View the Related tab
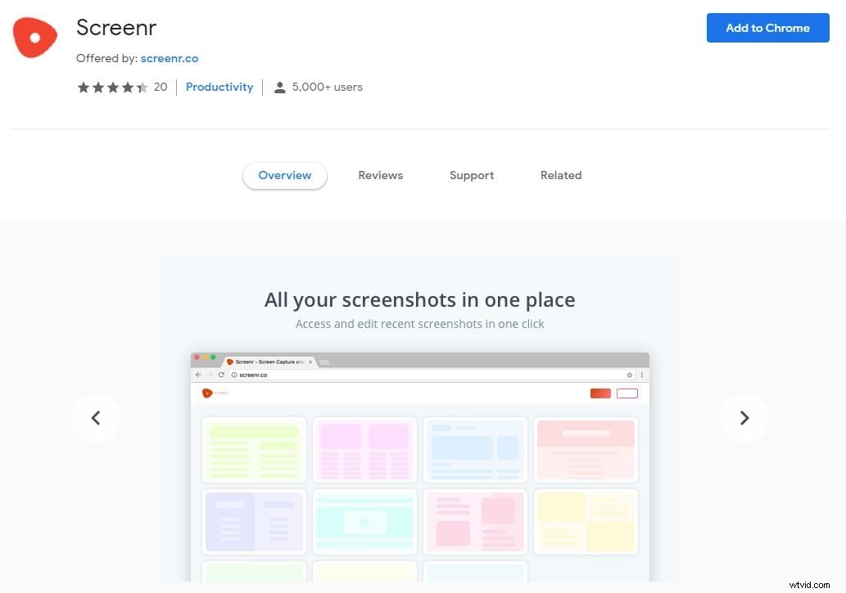846x593 pixels. pyautogui.click(x=561, y=175)
